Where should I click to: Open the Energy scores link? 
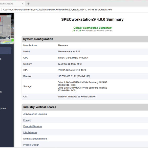tap(27, 120)
